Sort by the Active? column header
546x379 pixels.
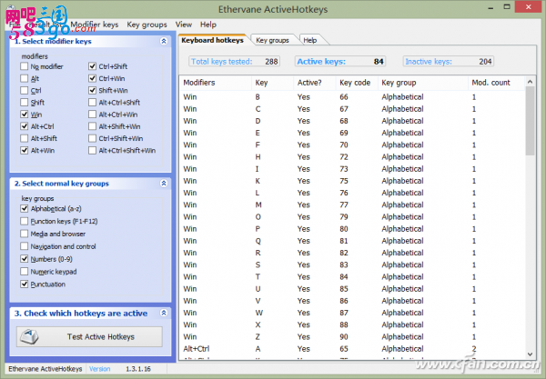coord(315,83)
